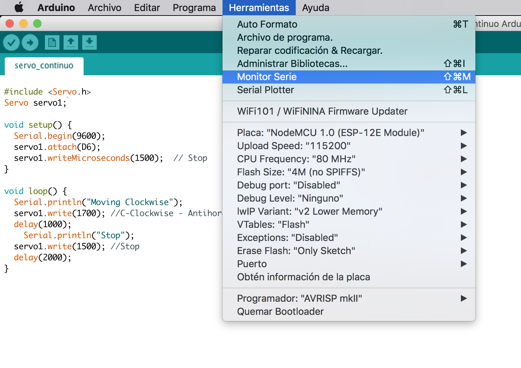This screenshot has width=521, height=368.
Task: Click the servo1.write(1500); //Stop line
Action: click(77, 246)
